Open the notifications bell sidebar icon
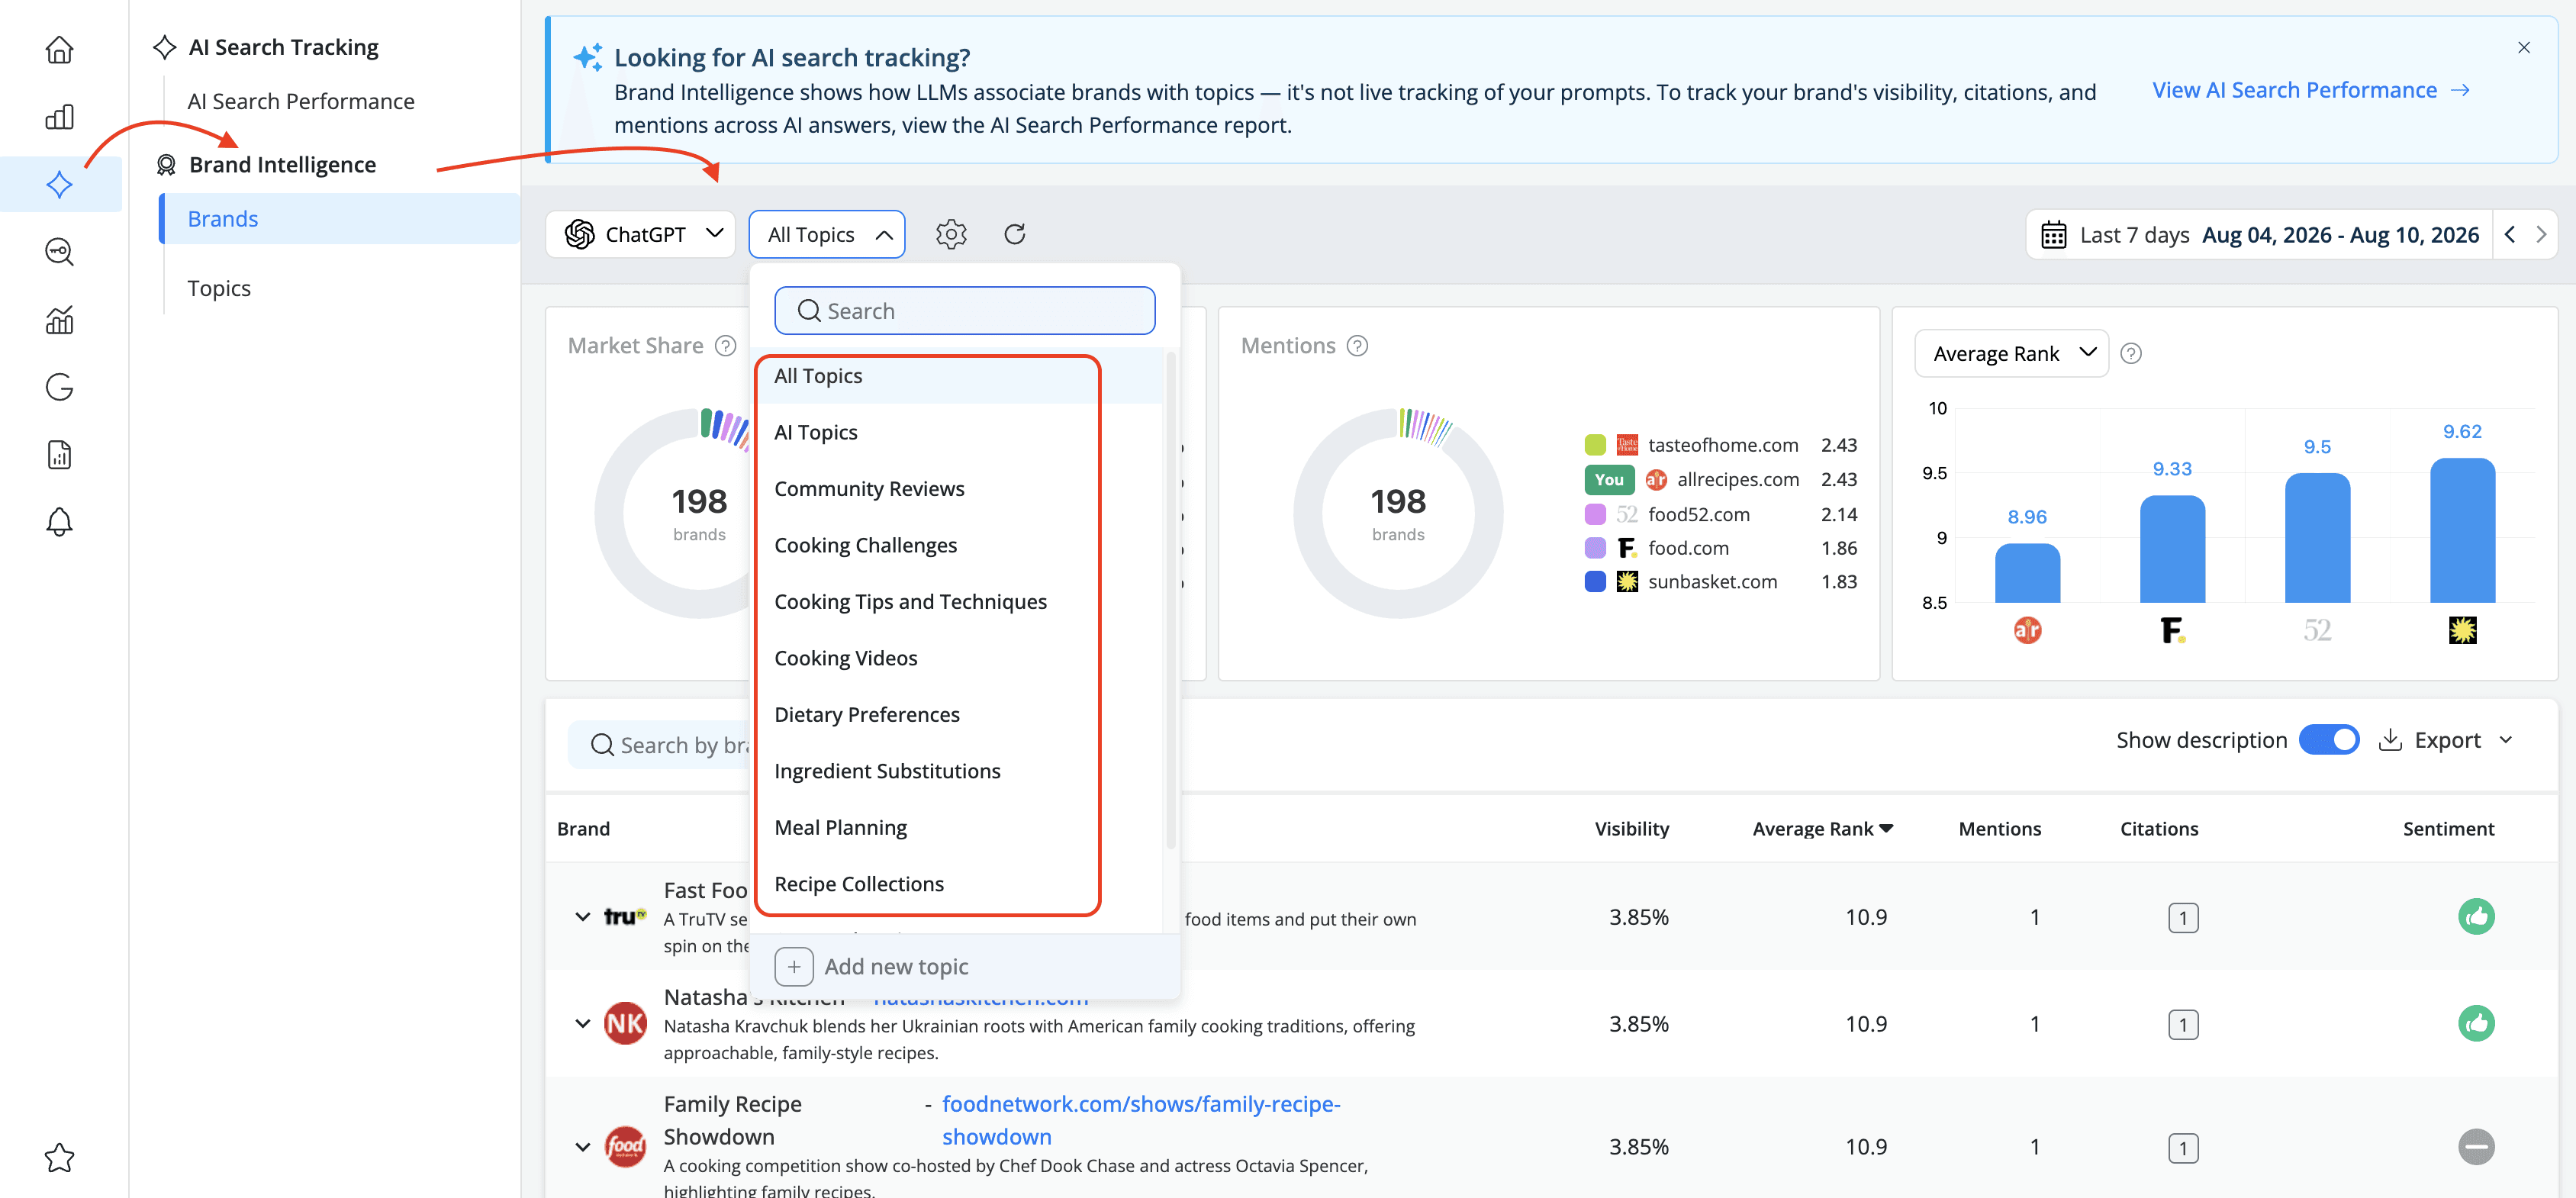 pyautogui.click(x=59, y=521)
